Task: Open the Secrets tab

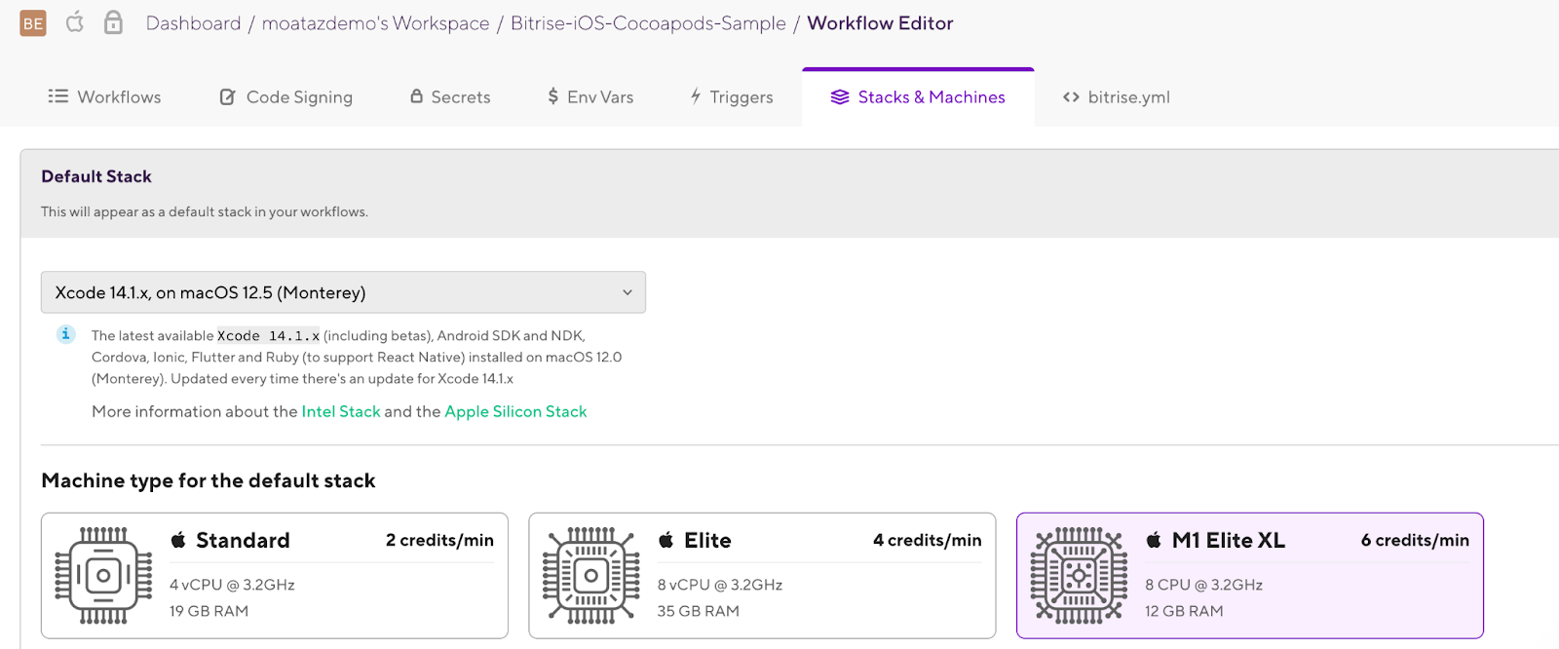Action: pyautogui.click(x=449, y=96)
